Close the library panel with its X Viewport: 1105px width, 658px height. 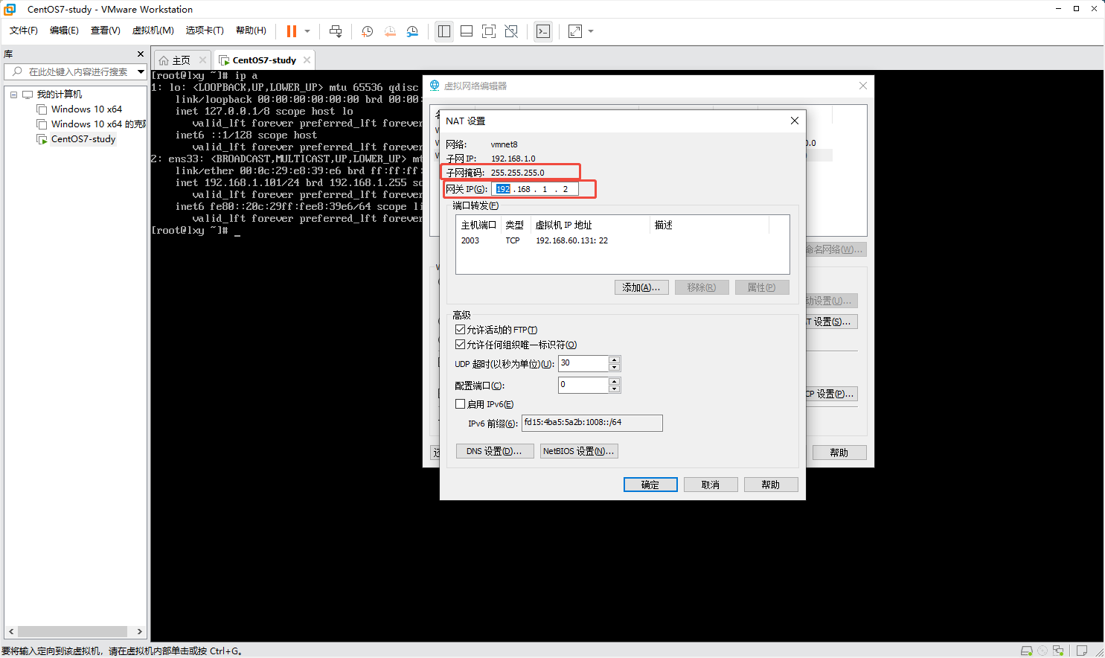[141, 54]
